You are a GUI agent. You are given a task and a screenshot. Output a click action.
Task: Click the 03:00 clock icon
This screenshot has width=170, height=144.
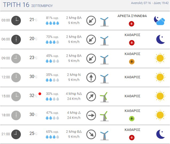(16, 21)
